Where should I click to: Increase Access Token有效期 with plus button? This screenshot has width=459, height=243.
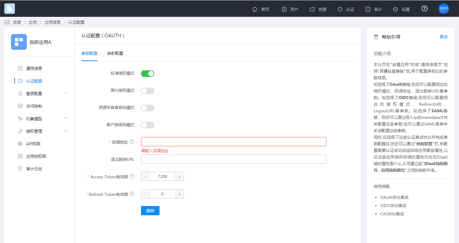(180, 177)
